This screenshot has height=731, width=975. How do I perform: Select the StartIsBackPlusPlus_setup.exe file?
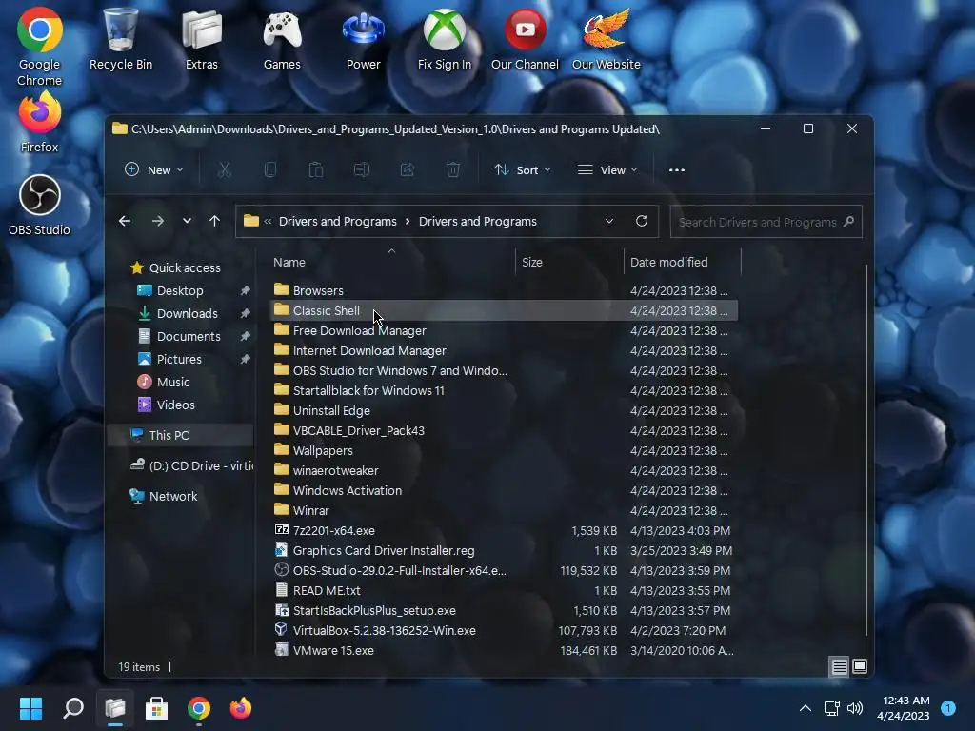point(505,610)
